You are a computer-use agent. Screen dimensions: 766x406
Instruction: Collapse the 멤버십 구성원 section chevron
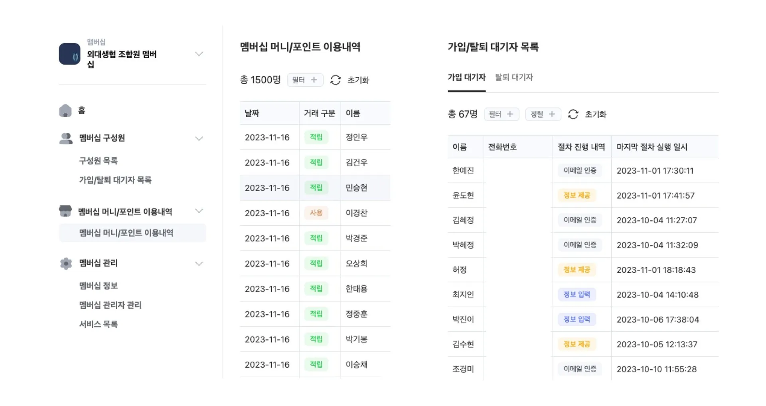click(199, 138)
